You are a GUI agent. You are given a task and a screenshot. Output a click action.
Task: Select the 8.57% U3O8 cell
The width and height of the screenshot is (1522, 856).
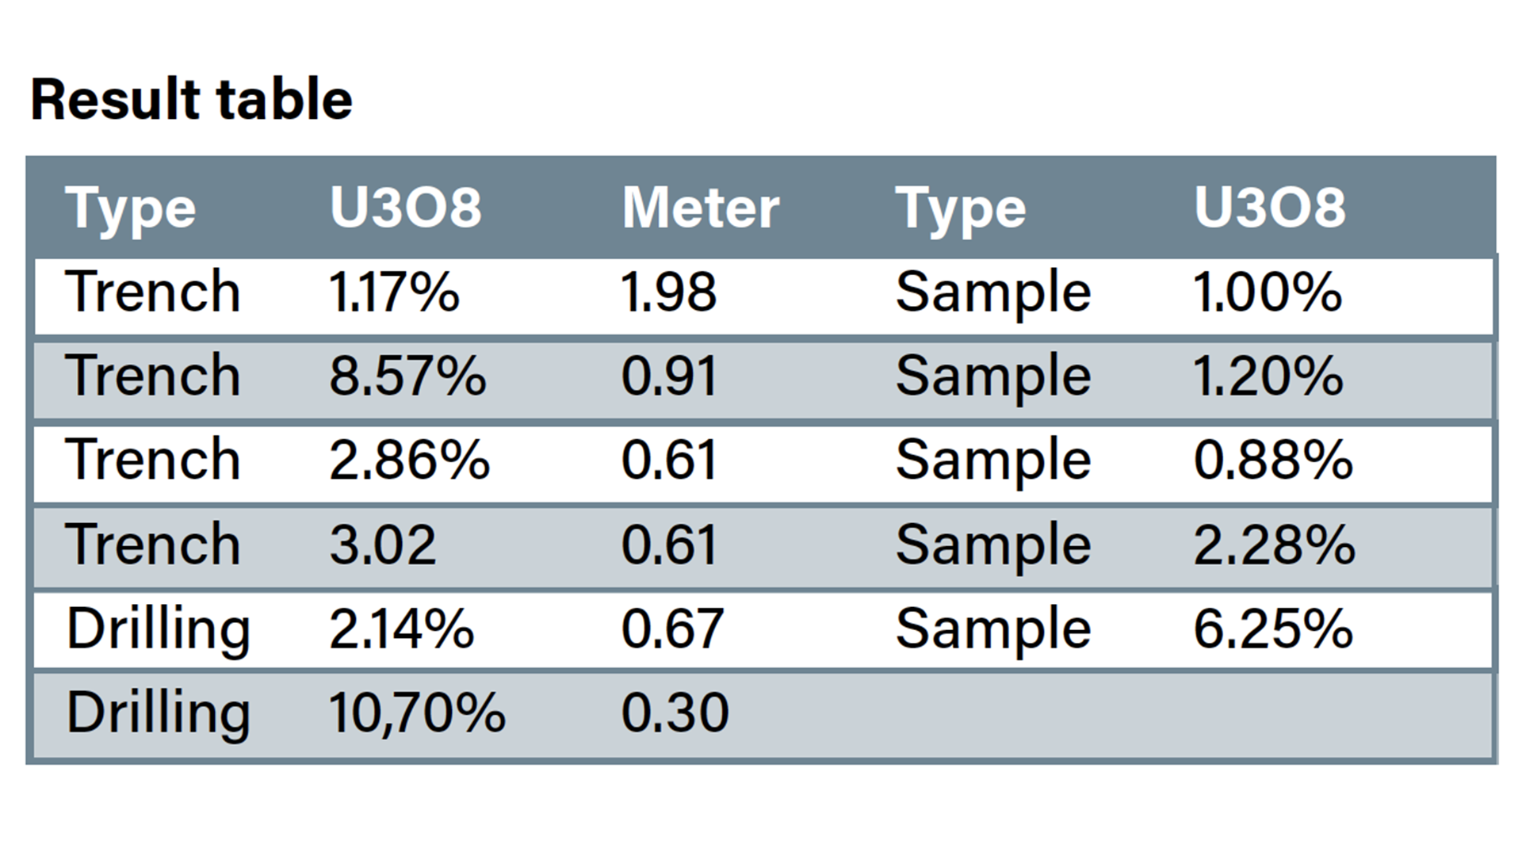[x=407, y=376]
